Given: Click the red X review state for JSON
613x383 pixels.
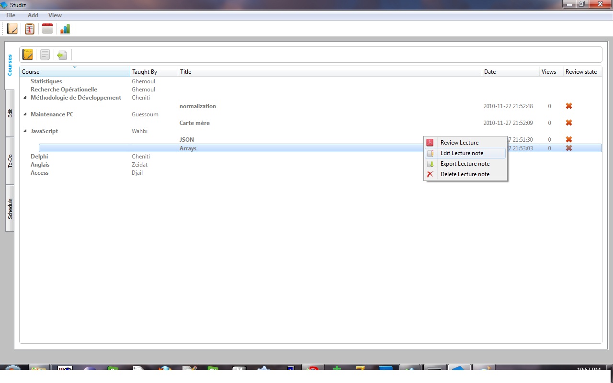Looking at the screenshot, I should [x=569, y=140].
